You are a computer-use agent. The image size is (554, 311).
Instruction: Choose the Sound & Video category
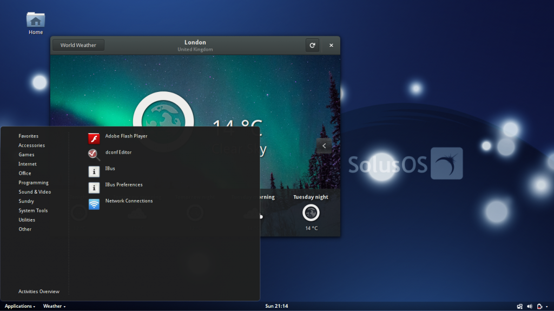(35, 192)
